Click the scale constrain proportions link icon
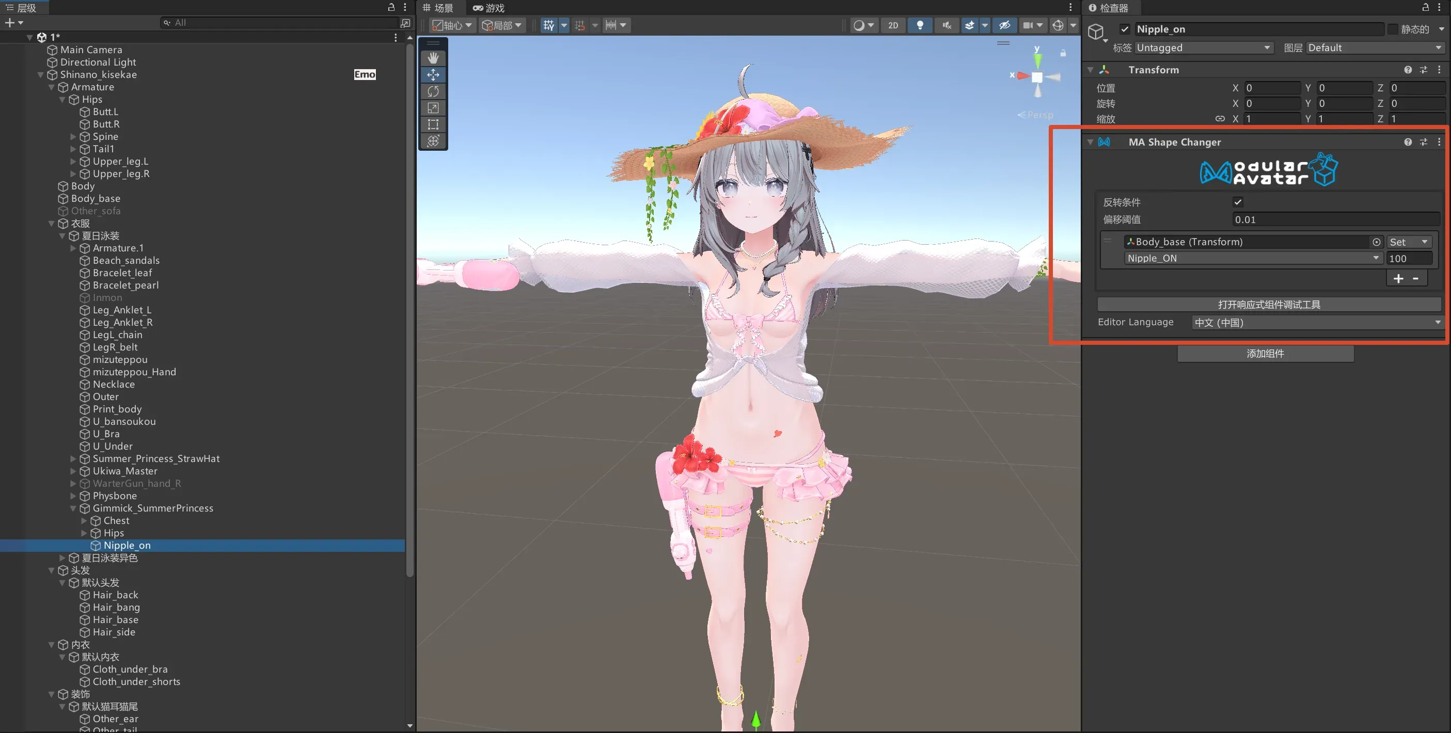 [1220, 119]
